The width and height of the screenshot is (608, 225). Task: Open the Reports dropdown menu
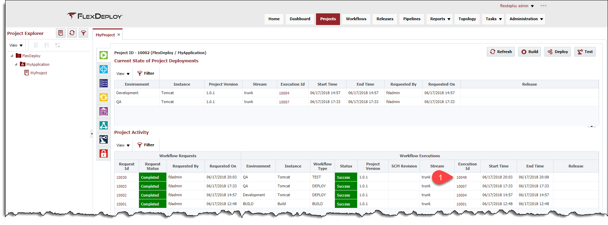[x=440, y=19]
